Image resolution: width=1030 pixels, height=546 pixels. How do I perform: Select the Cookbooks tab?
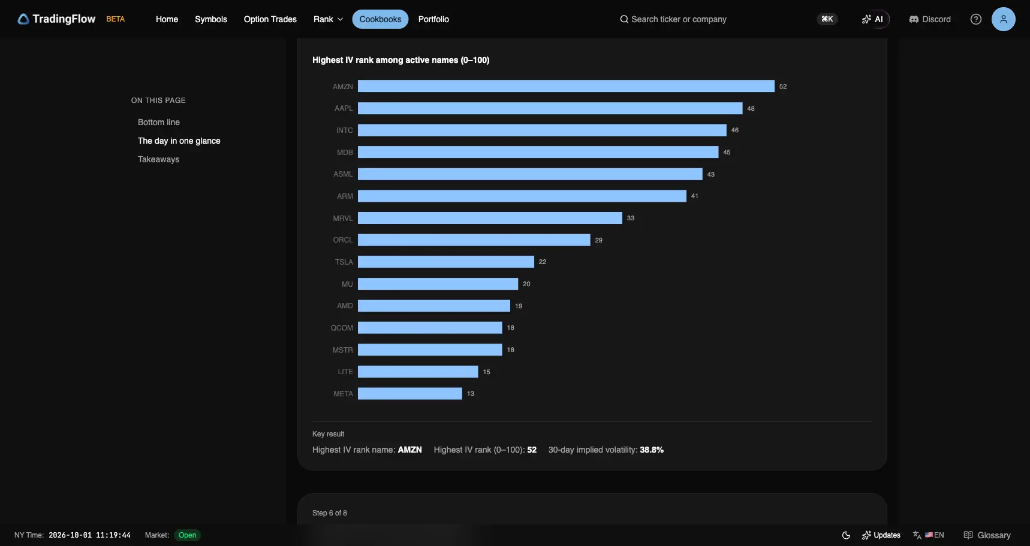(380, 19)
